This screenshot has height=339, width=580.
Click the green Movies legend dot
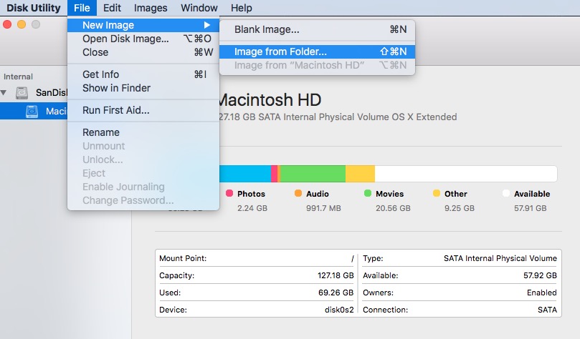click(368, 194)
